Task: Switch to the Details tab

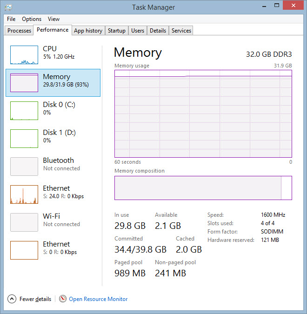Action: (x=158, y=31)
